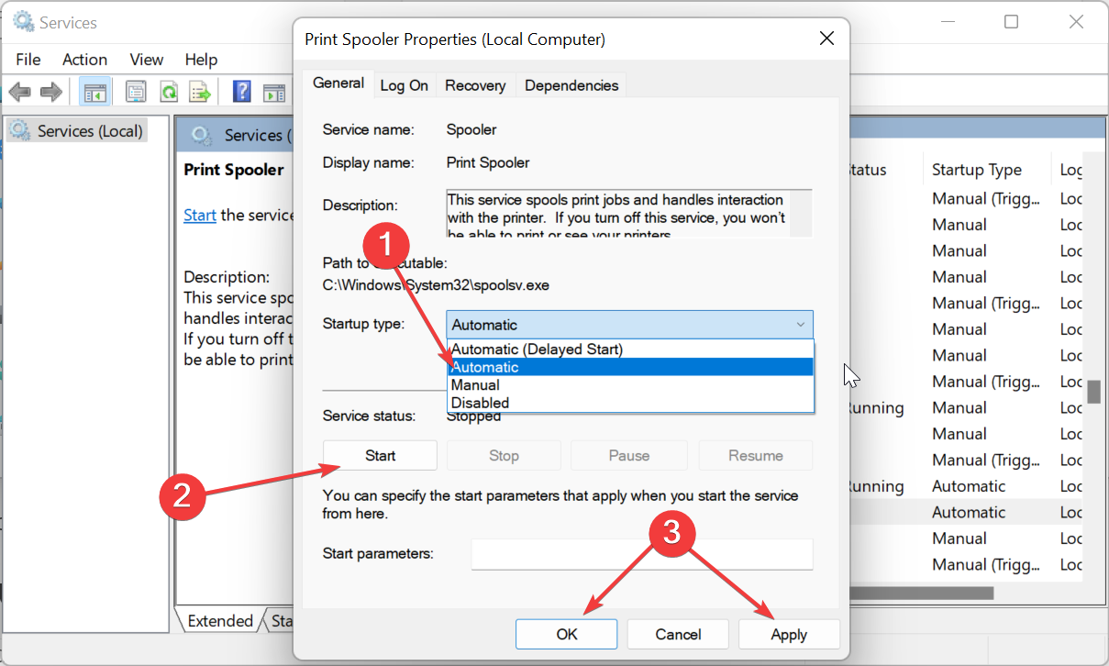1109x666 pixels.
Task: Close the Print Spooler Properties dialog
Action: tap(826, 39)
